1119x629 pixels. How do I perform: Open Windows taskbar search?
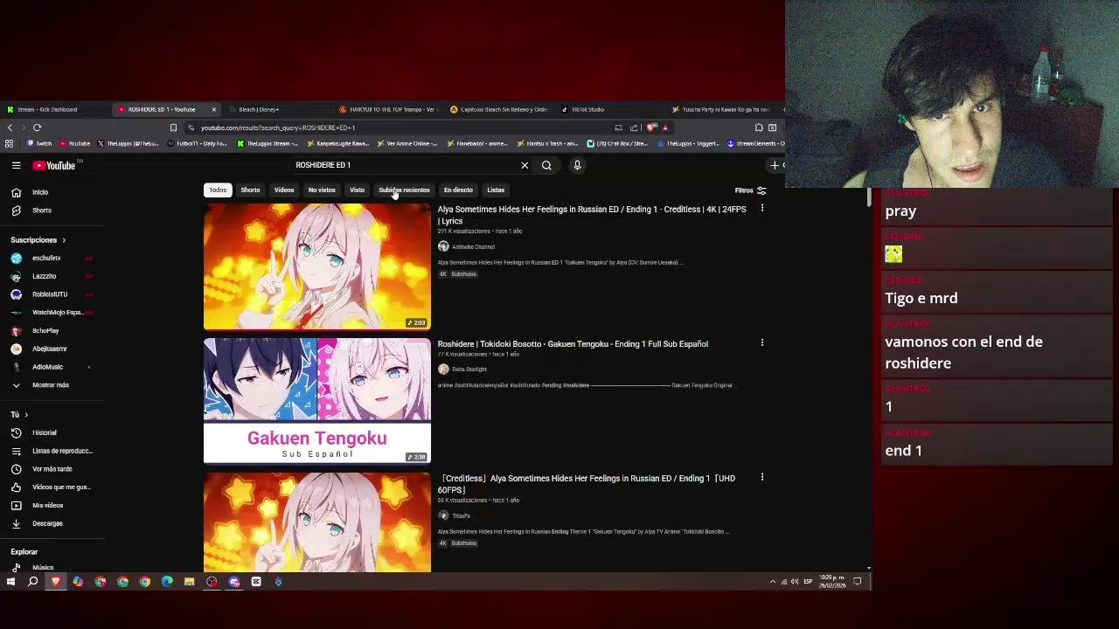click(x=33, y=582)
